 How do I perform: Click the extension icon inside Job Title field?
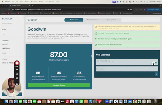[153, 64]
